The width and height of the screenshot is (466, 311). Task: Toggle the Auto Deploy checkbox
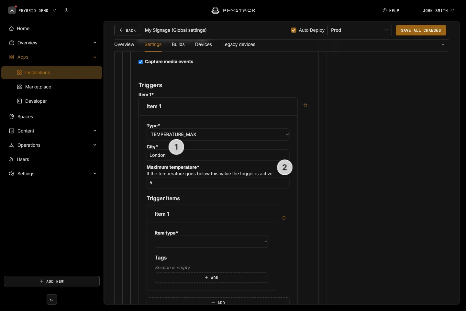[294, 30]
